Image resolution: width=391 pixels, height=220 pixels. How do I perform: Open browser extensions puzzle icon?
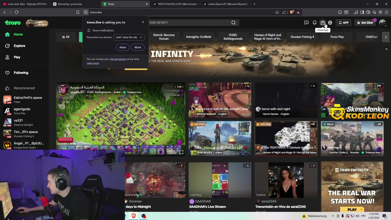coord(340,12)
